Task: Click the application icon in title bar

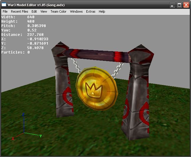Action: 4,5
